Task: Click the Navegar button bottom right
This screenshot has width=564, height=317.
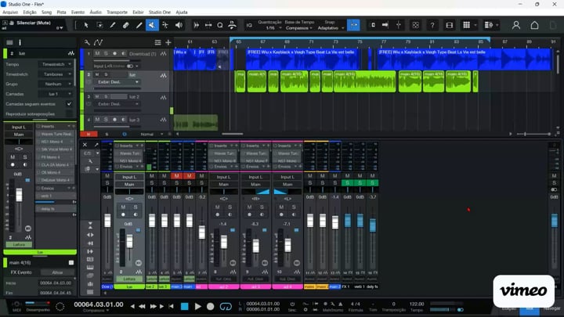Action: (x=551, y=308)
